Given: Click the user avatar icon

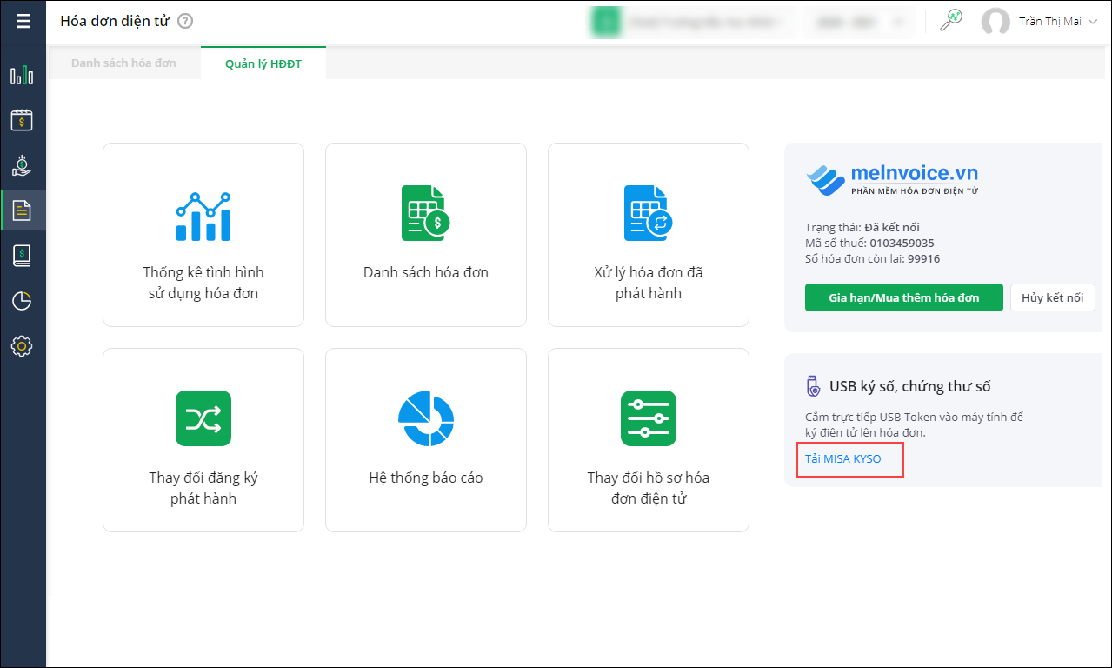Looking at the screenshot, I should (x=995, y=22).
